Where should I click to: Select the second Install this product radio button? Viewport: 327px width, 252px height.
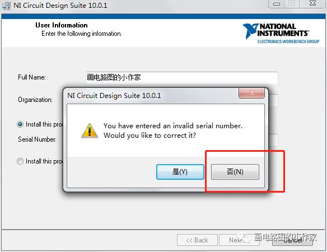coord(20,161)
